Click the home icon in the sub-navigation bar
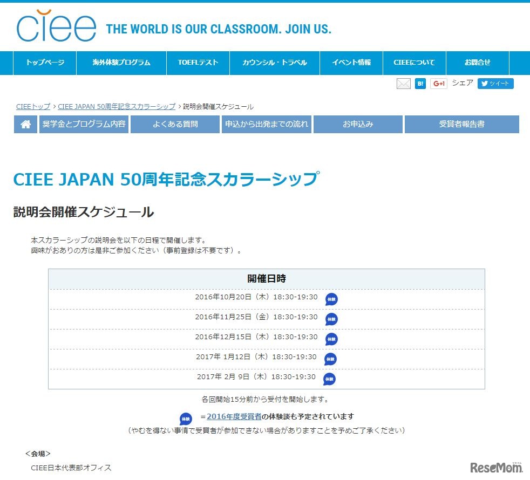The height and width of the screenshot is (480, 530). (25, 124)
